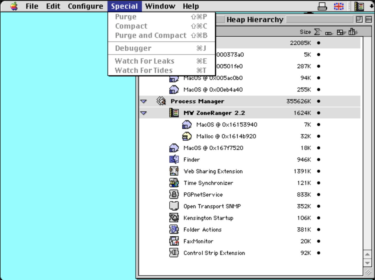Click the British flag keyboard menu

pos(339,6)
